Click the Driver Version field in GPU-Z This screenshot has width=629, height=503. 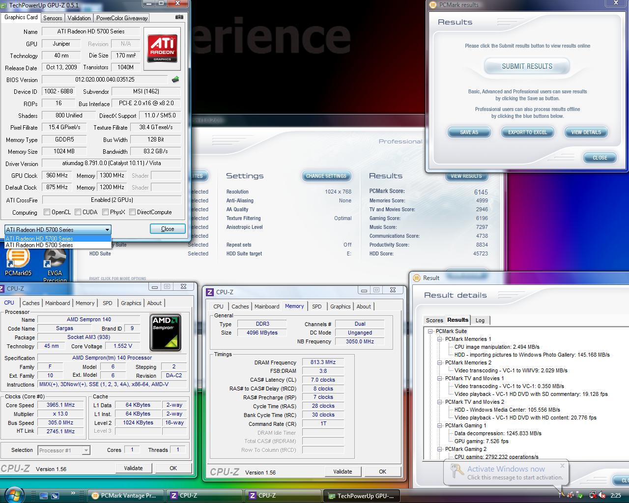pos(112,163)
